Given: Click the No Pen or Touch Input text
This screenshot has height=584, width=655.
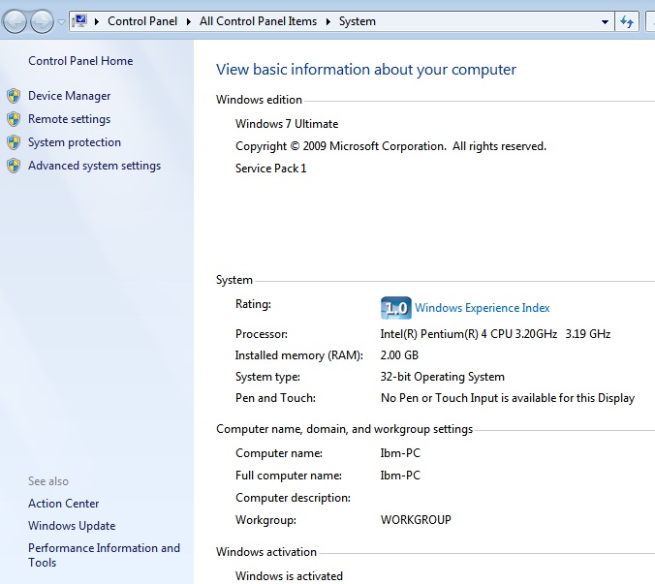Looking at the screenshot, I should coord(508,398).
